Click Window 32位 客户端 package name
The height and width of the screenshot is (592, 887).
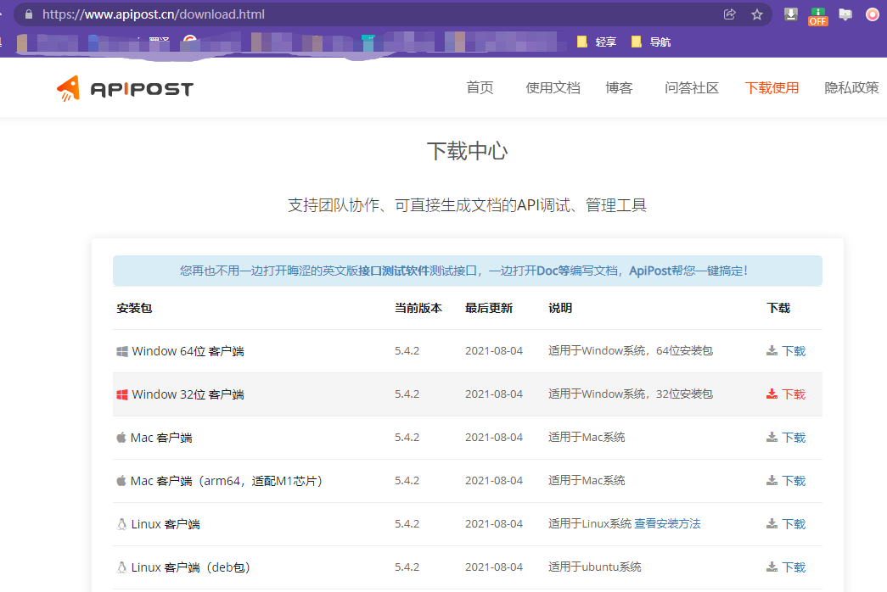[x=188, y=394]
